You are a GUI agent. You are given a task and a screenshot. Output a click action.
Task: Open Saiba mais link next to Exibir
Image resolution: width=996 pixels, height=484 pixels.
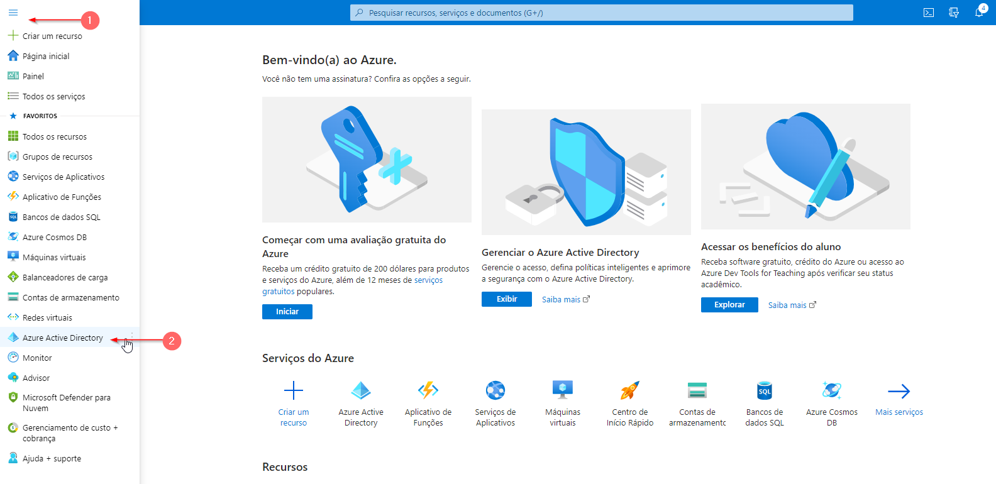coord(566,300)
